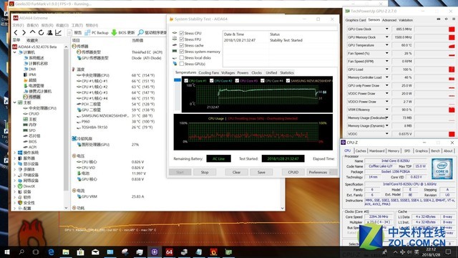Open GPU Load sensor dropdown
This screenshot has width=458, height=258.
pyautogui.click(x=387, y=70)
